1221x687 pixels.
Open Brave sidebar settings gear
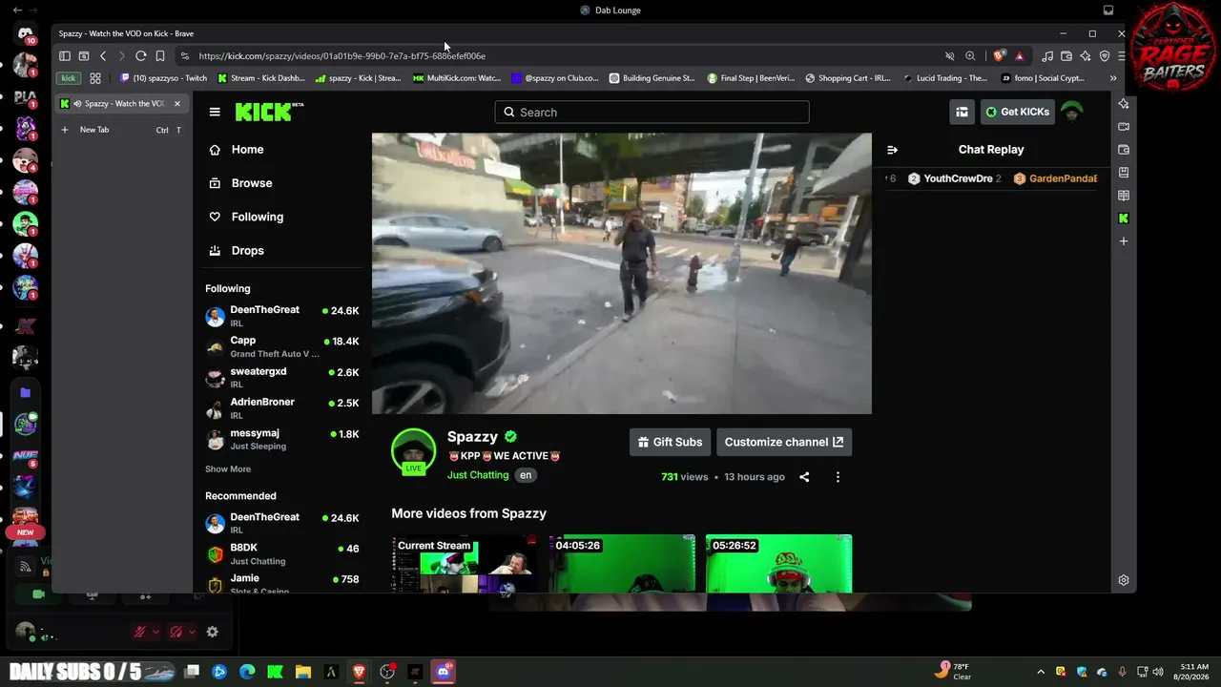tap(1124, 580)
